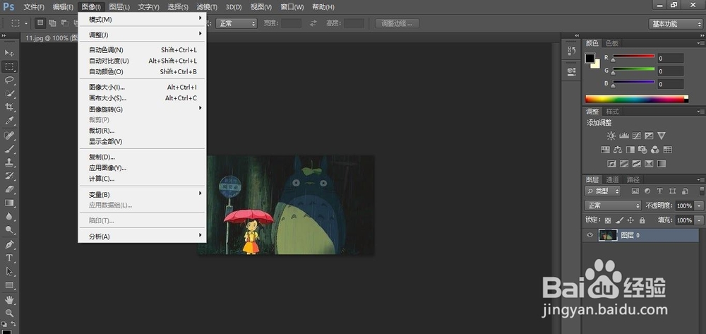Open the 3D panel icon in dock

point(571,71)
